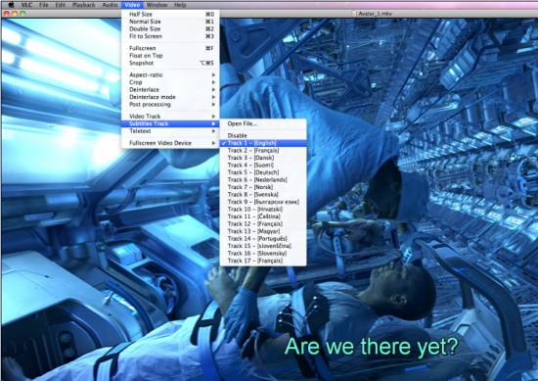Open the VLC application menu
Viewport: 538px width, 381px height.
[x=26, y=5]
